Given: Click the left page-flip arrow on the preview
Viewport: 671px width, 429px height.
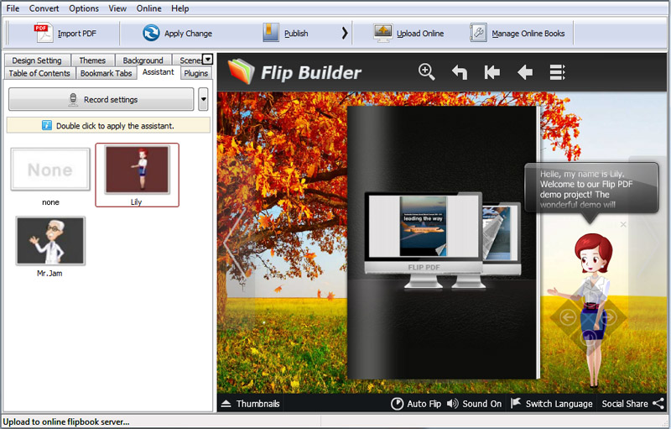Looking at the screenshot, I should pos(235,243).
